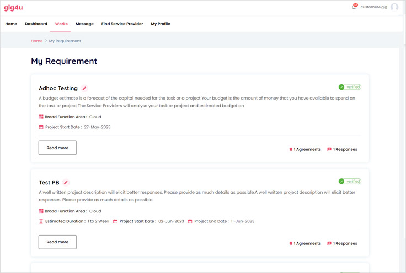Screen dimensions: 406x273
Task: Click the gig4u logo
Action: coord(13,8)
